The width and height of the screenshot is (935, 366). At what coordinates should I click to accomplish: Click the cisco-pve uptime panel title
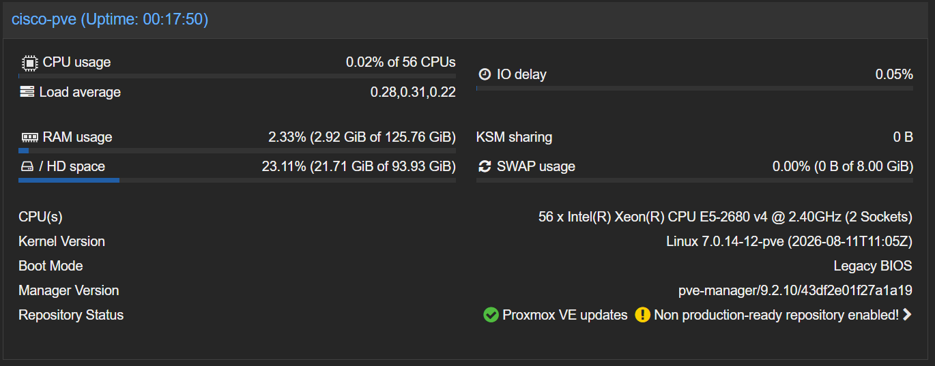point(110,20)
